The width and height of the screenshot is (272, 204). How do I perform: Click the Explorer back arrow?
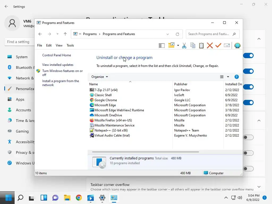click(x=40, y=34)
